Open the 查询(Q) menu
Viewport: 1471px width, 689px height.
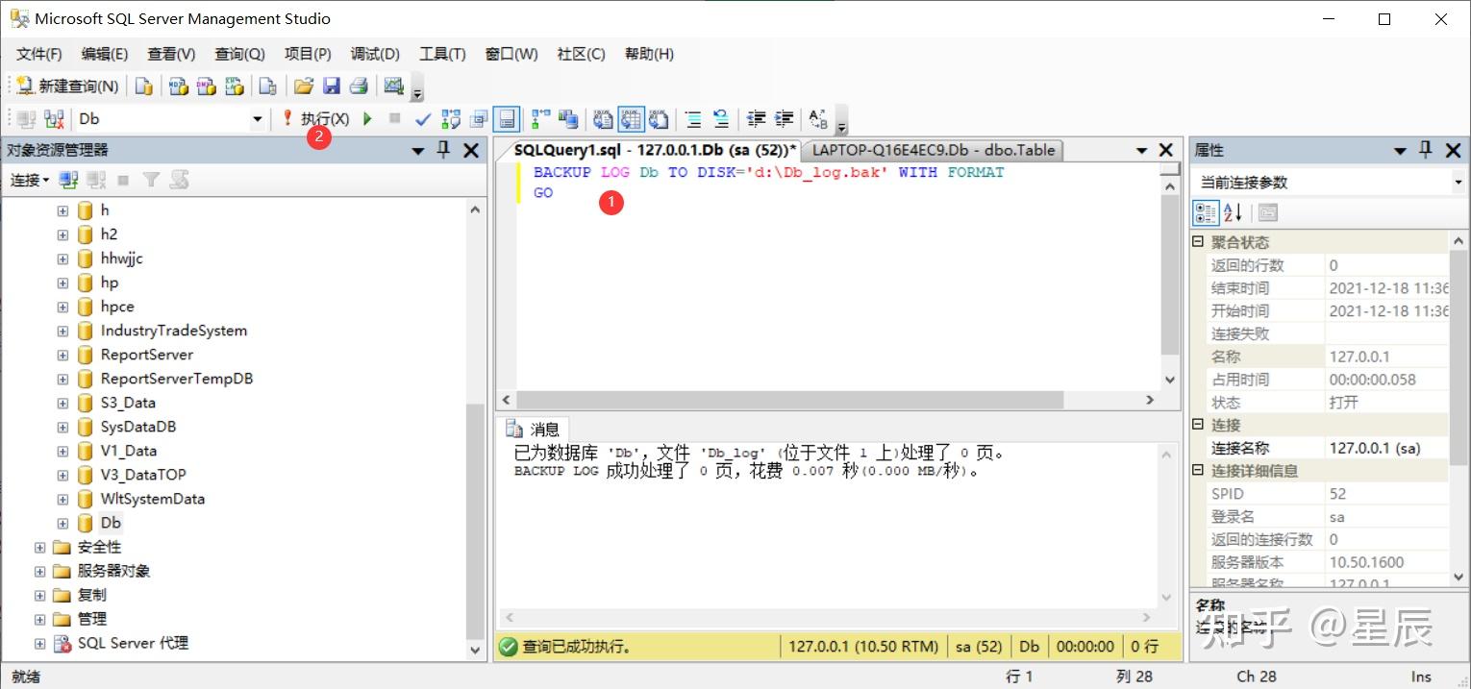pos(238,55)
